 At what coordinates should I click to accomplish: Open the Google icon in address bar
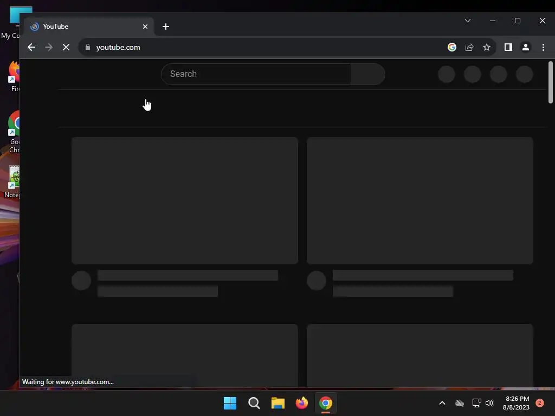(451, 47)
